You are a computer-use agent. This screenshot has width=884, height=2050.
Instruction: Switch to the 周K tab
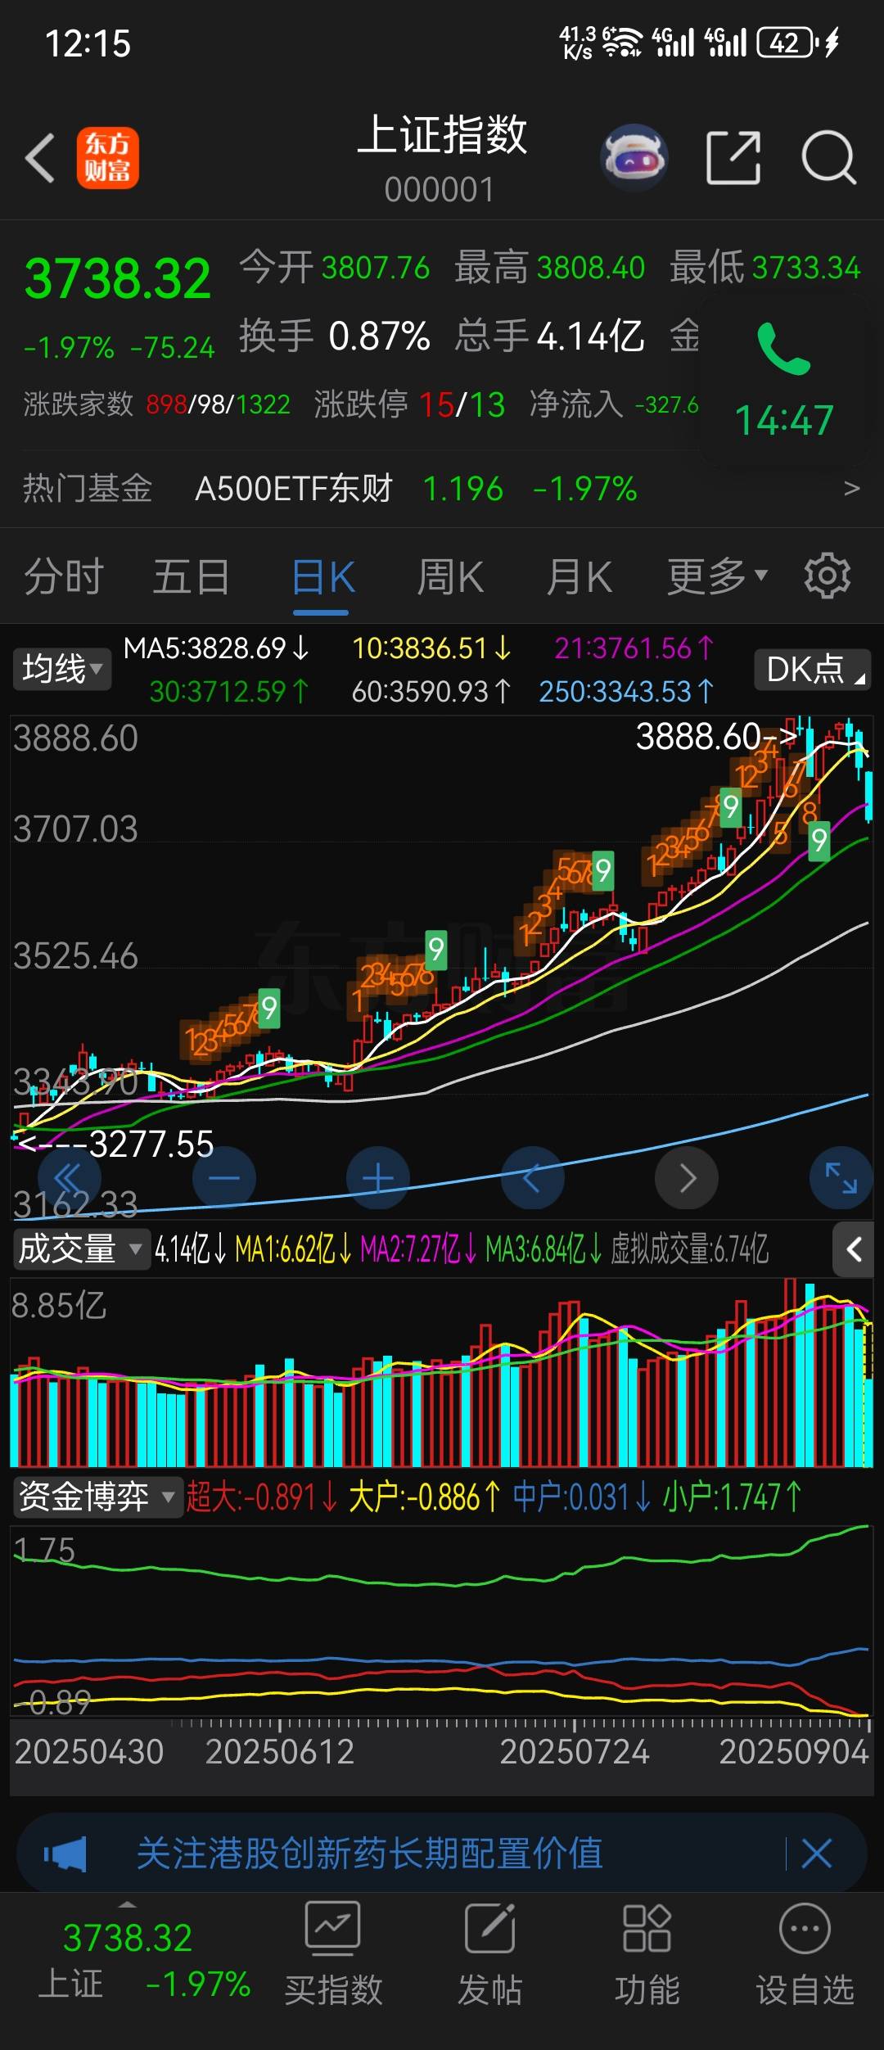coord(450,576)
